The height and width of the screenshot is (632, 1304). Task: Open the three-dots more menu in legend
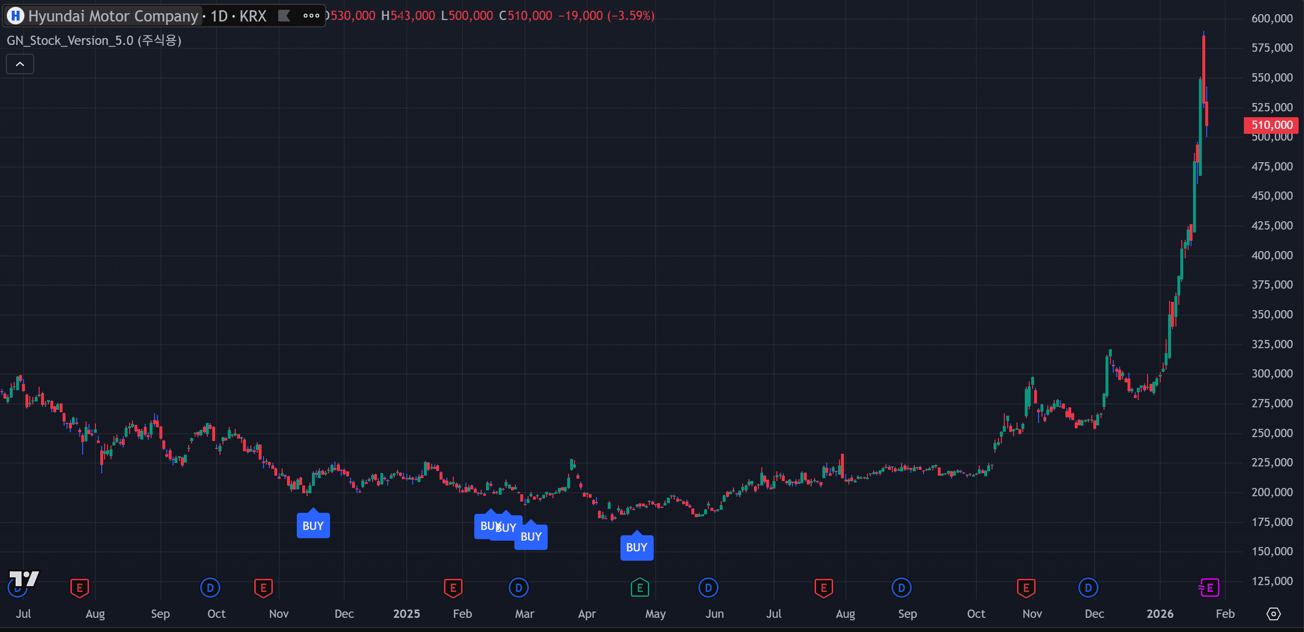pos(311,16)
